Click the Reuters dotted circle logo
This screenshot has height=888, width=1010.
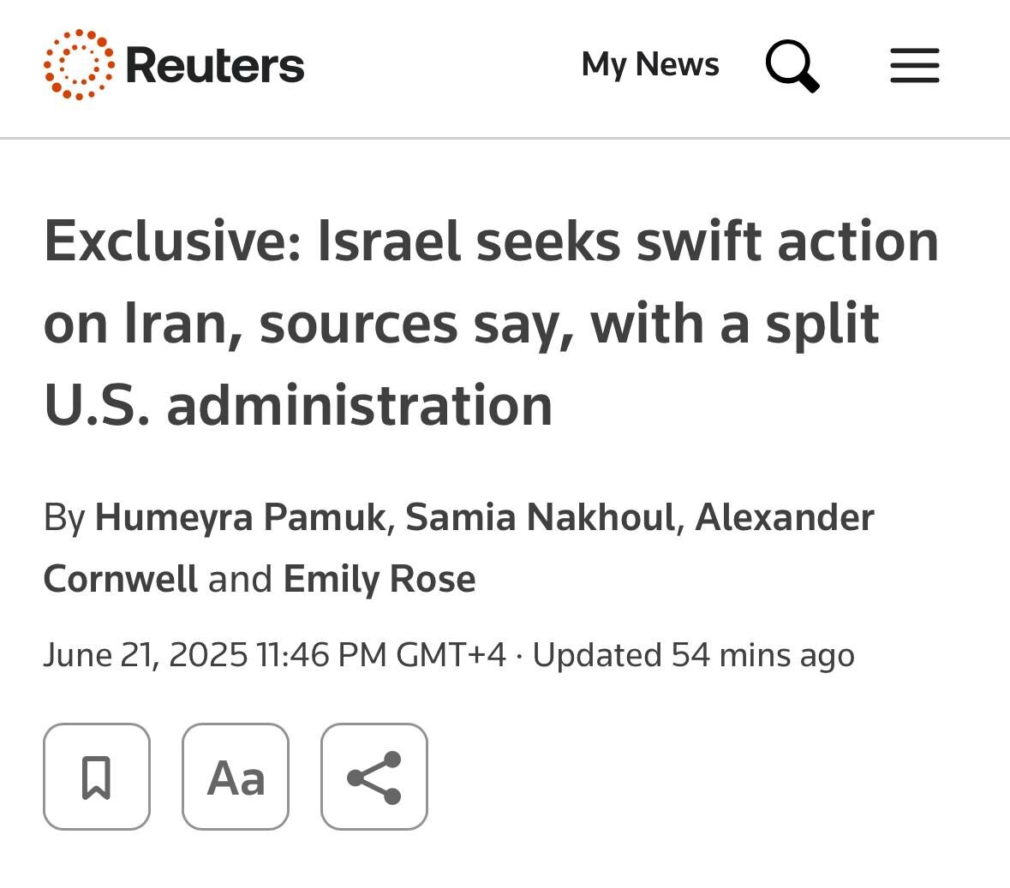[78, 65]
